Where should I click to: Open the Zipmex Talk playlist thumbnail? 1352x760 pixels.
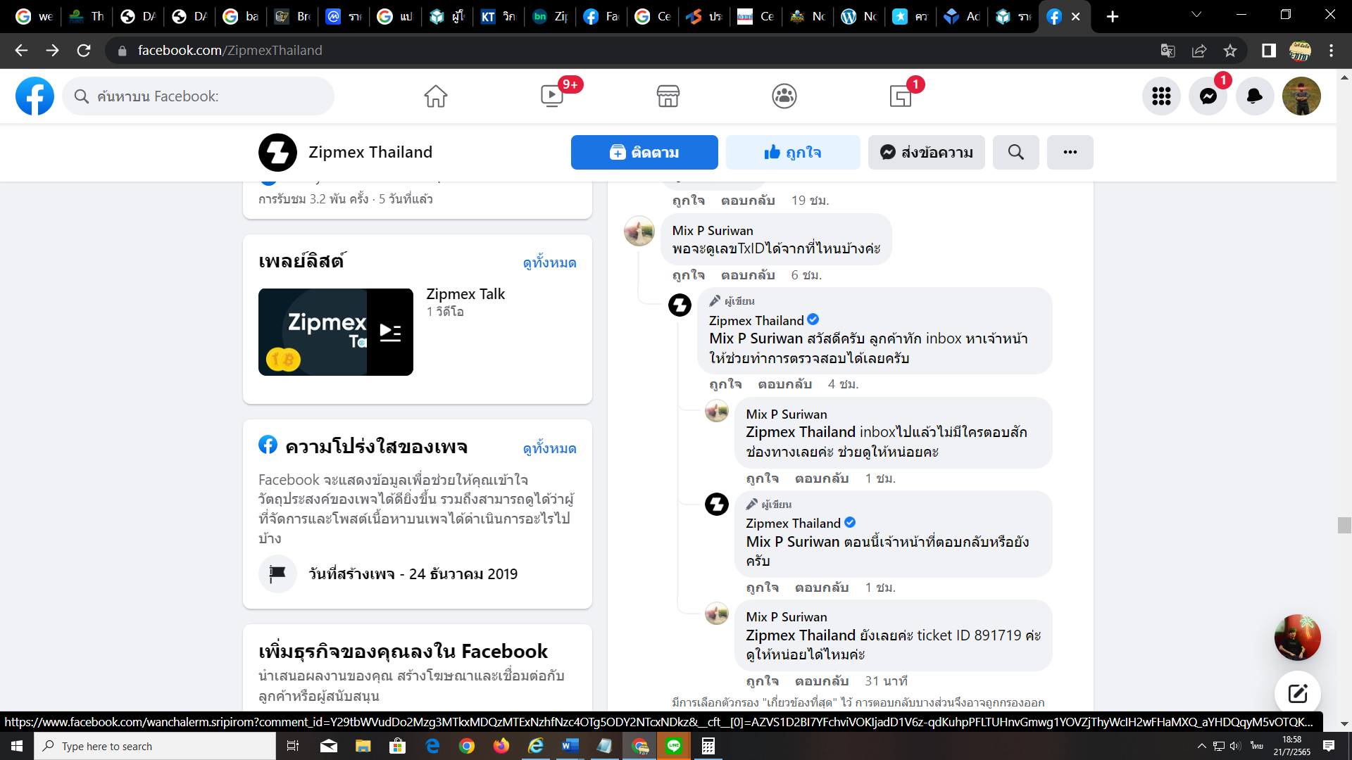(x=336, y=332)
